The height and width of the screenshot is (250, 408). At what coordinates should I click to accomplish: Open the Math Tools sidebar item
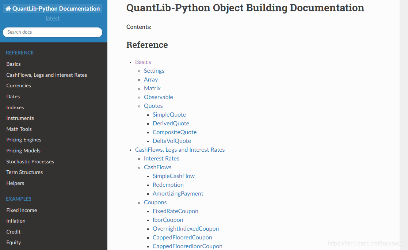point(19,129)
